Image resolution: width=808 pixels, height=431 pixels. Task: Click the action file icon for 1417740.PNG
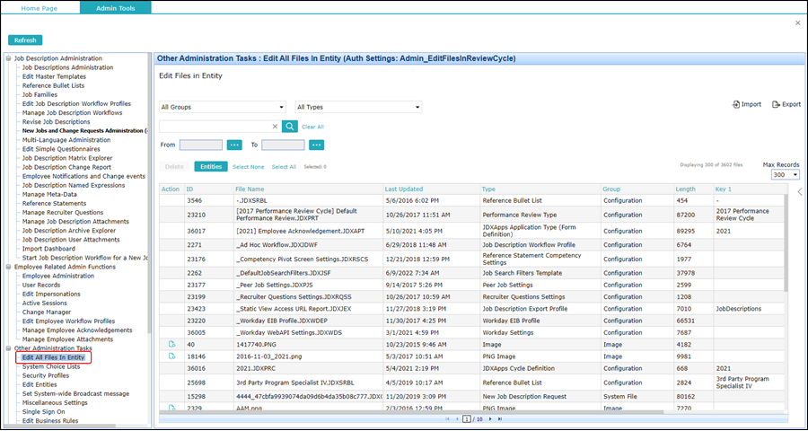[x=172, y=344]
